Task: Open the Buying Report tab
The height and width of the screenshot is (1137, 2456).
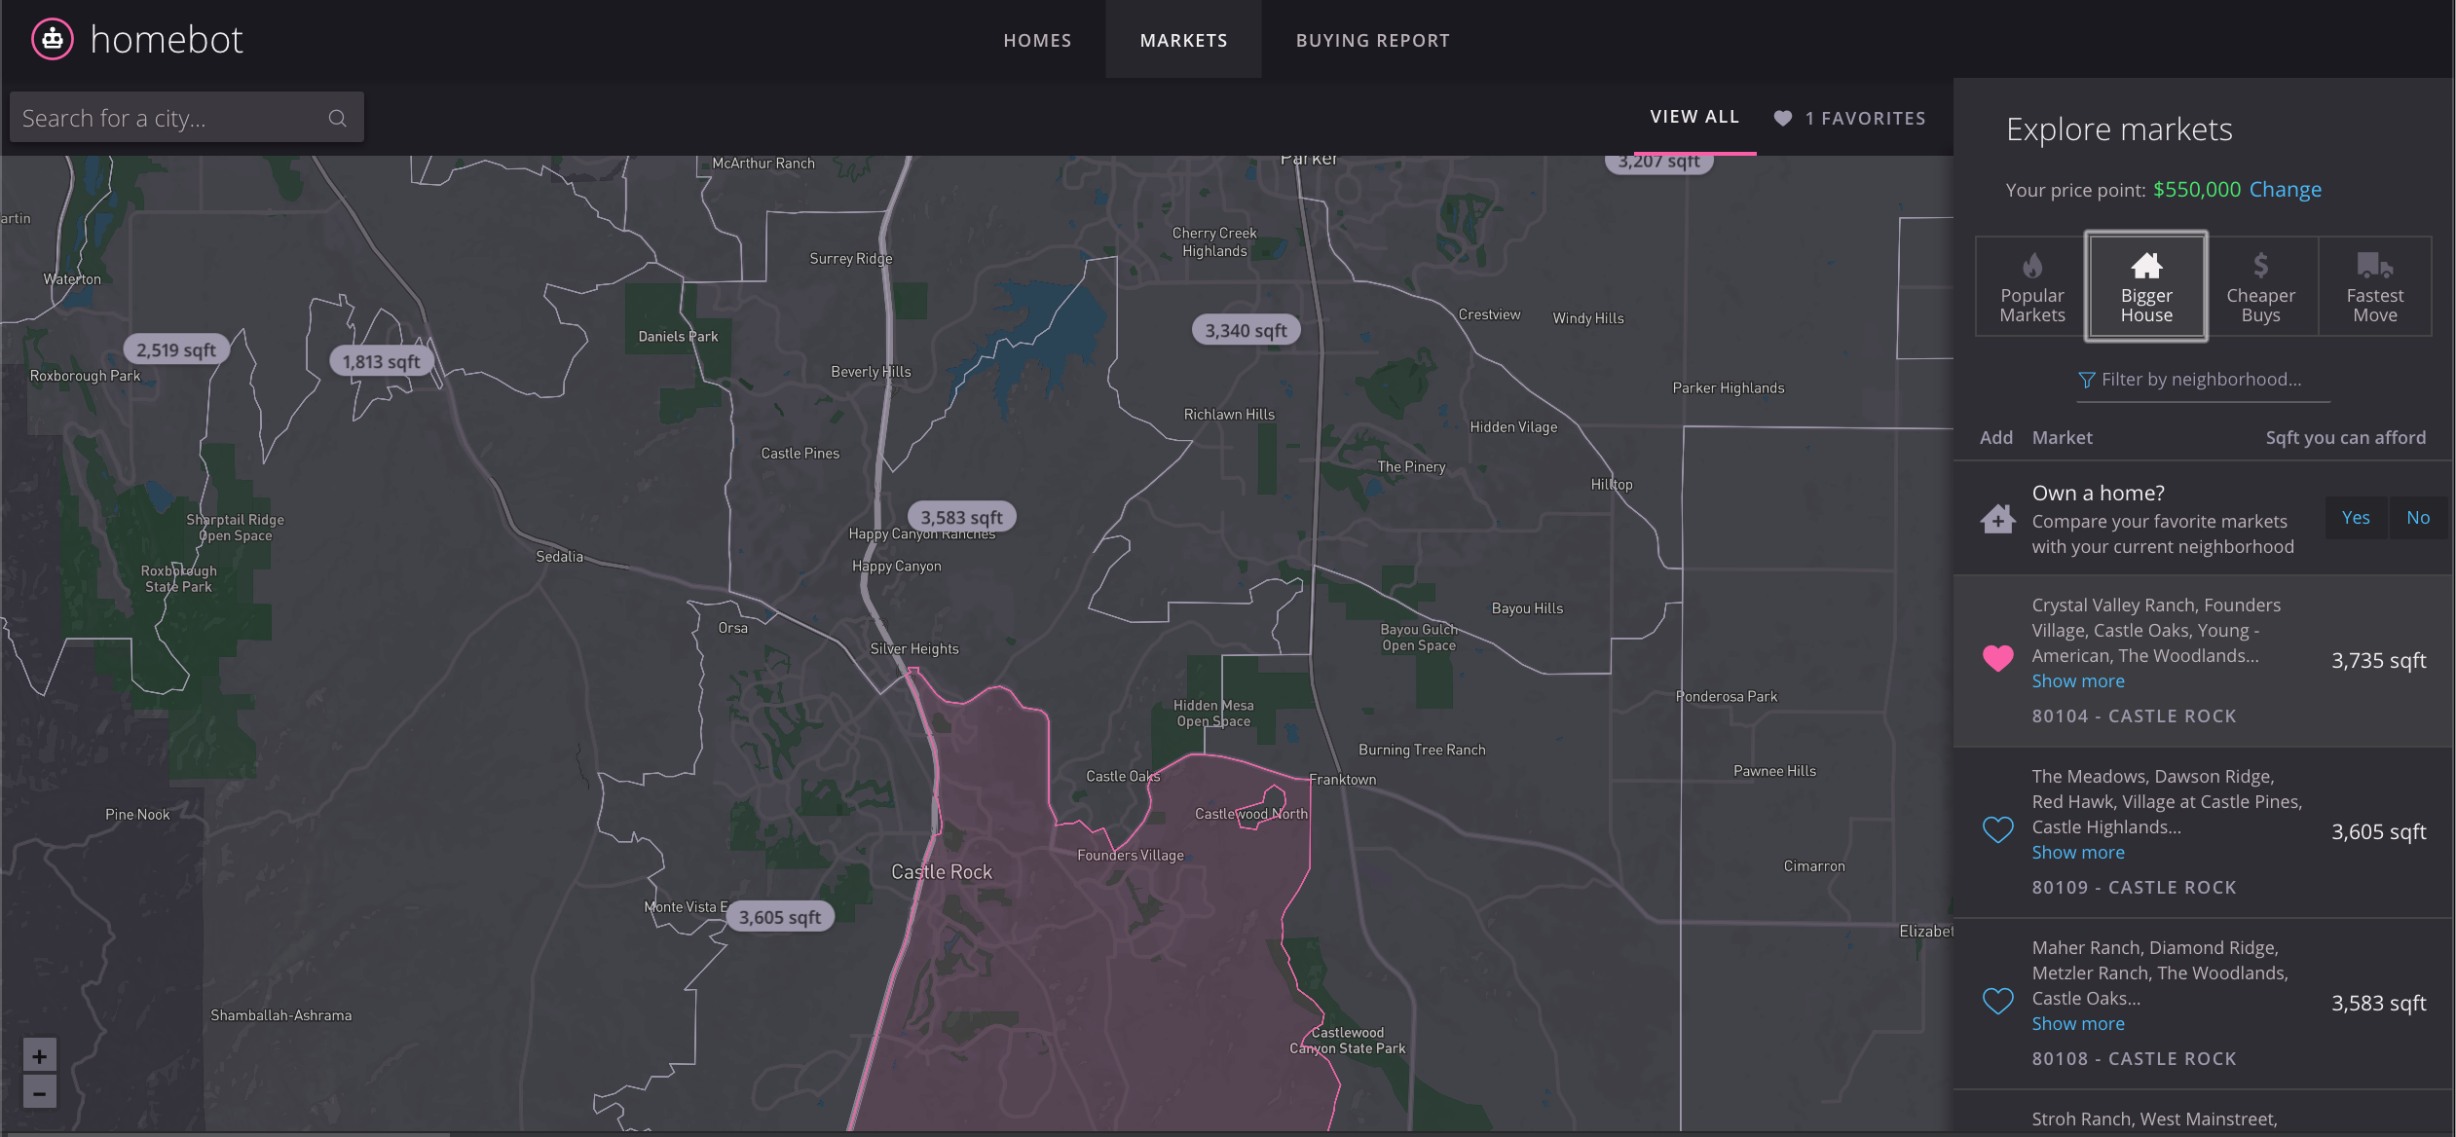Action: click(1372, 40)
